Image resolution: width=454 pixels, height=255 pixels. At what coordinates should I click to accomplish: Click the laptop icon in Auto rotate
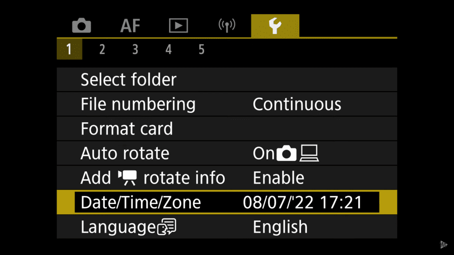309,153
